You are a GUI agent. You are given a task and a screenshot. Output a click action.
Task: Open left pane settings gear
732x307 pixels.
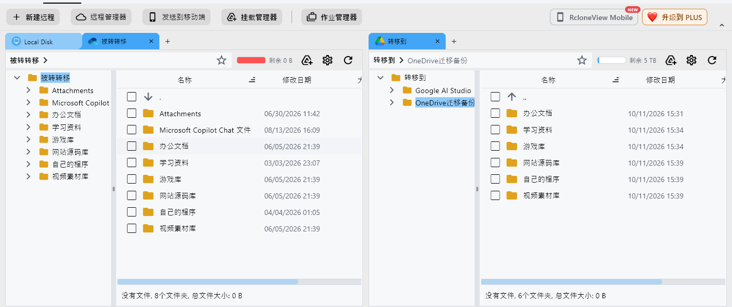coord(327,60)
